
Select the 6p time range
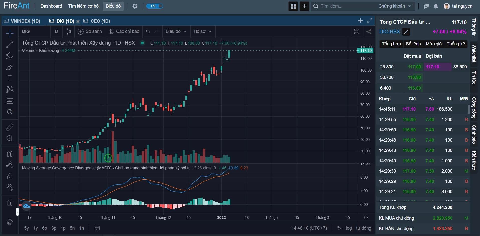coord(44,228)
